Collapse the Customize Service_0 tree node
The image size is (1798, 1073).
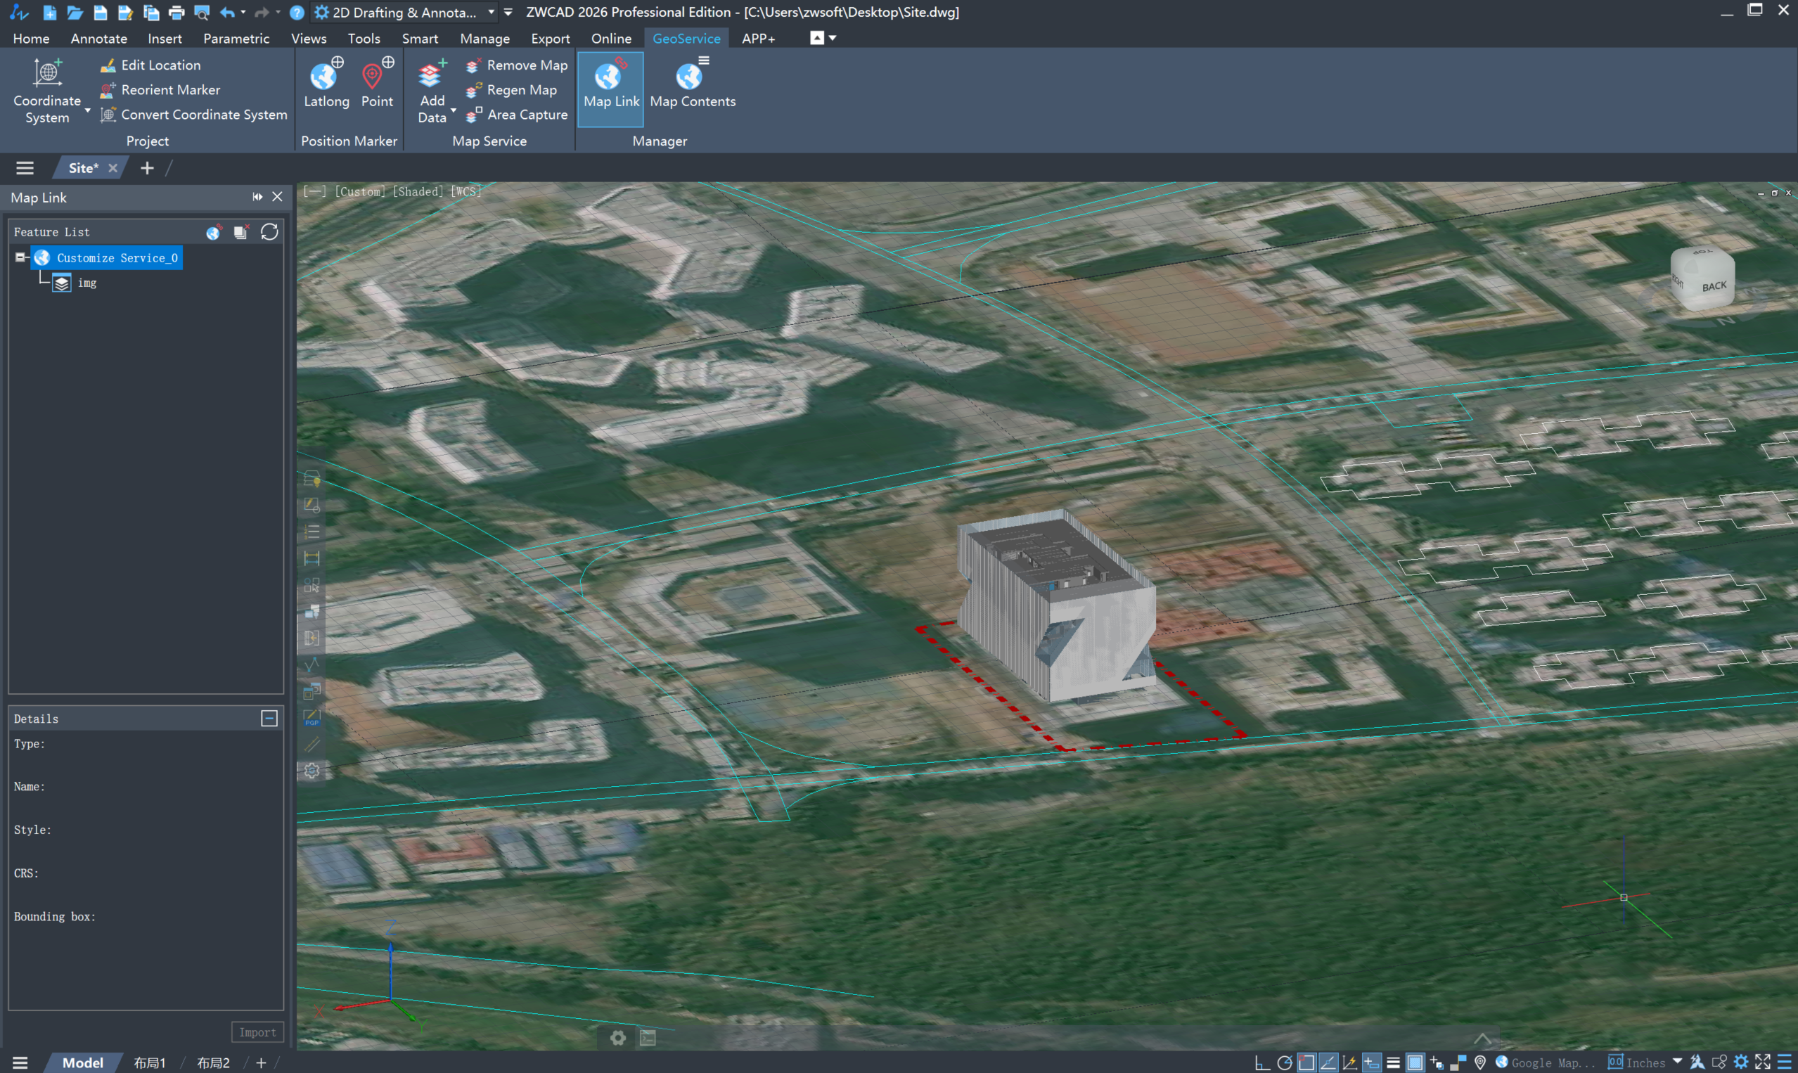pos(20,257)
